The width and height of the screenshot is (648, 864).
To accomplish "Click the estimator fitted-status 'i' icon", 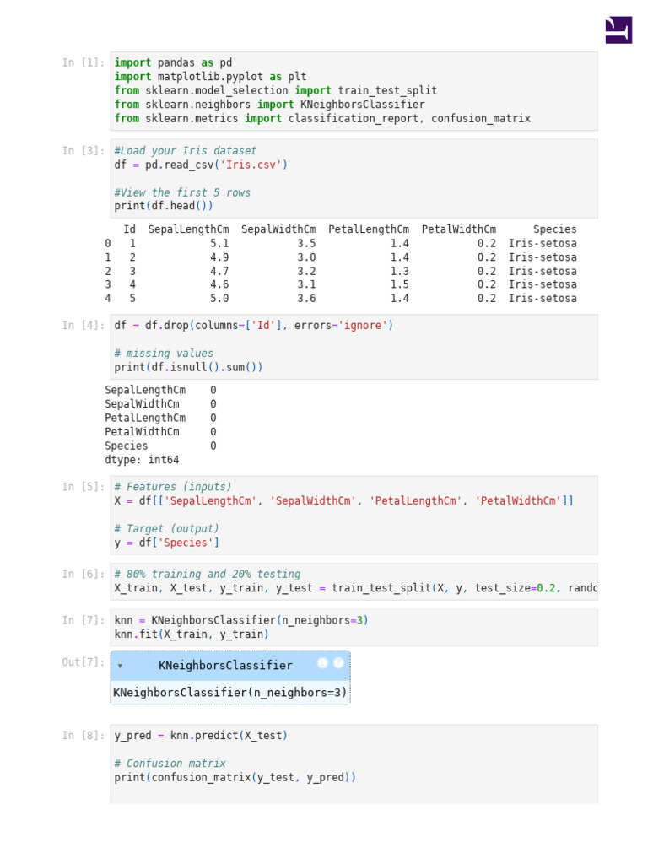I will 322,663.
